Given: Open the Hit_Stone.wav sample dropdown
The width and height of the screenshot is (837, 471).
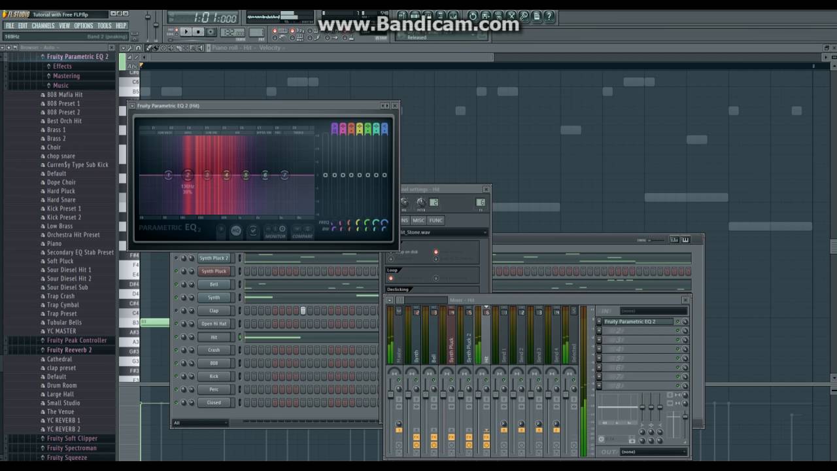Looking at the screenshot, I should [443, 232].
